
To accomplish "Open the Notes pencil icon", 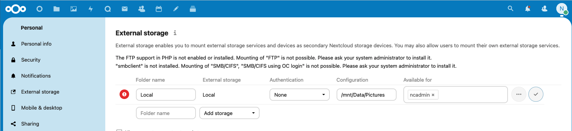I will pyautogui.click(x=176, y=9).
